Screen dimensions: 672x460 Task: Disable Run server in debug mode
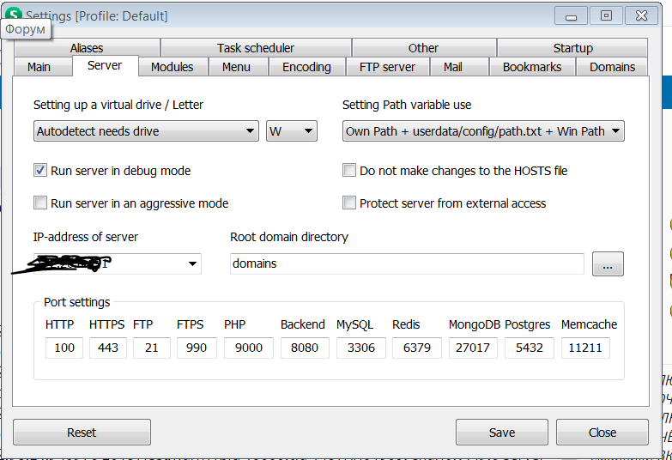point(40,171)
